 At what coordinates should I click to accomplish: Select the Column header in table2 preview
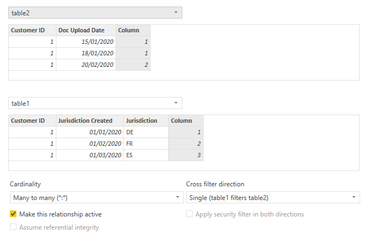(133, 30)
